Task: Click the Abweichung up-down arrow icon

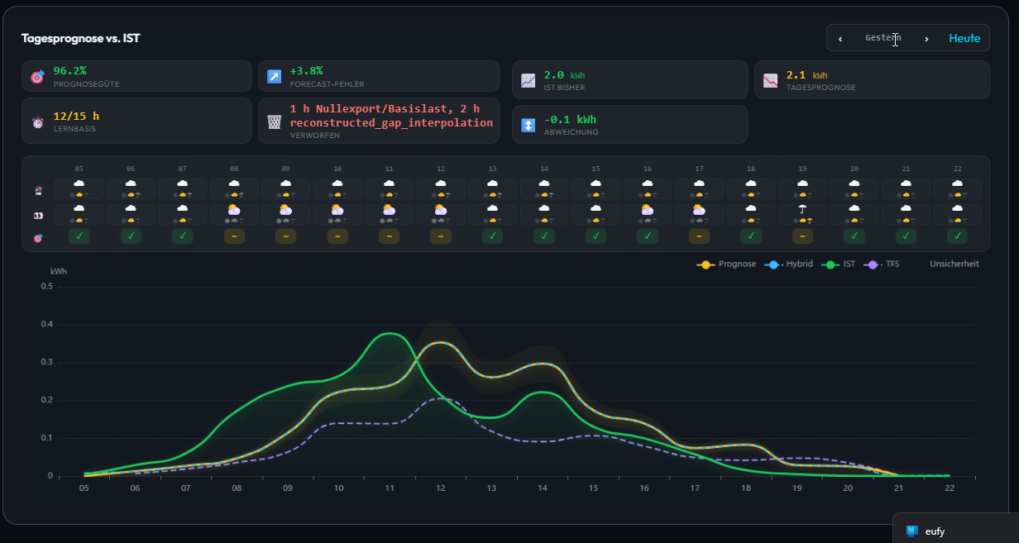Action: pyautogui.click(x=529, y=126)
